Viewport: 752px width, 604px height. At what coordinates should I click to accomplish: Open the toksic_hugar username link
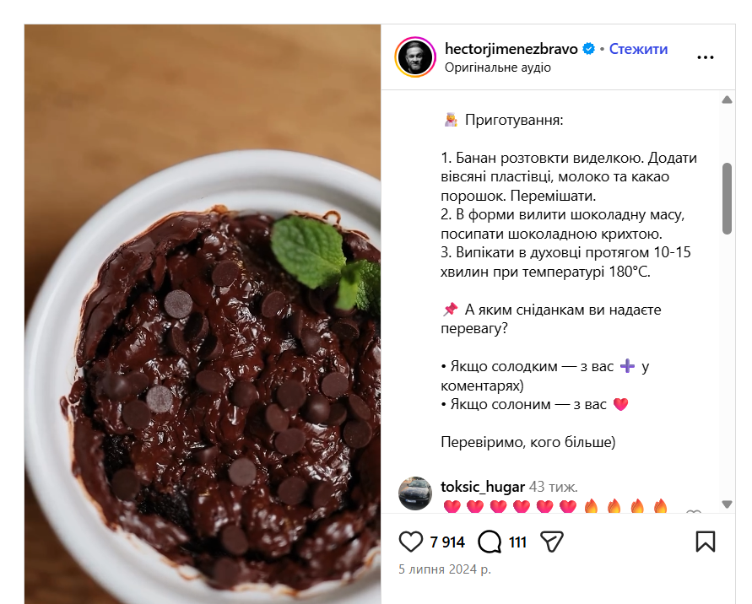pos(483,487)
